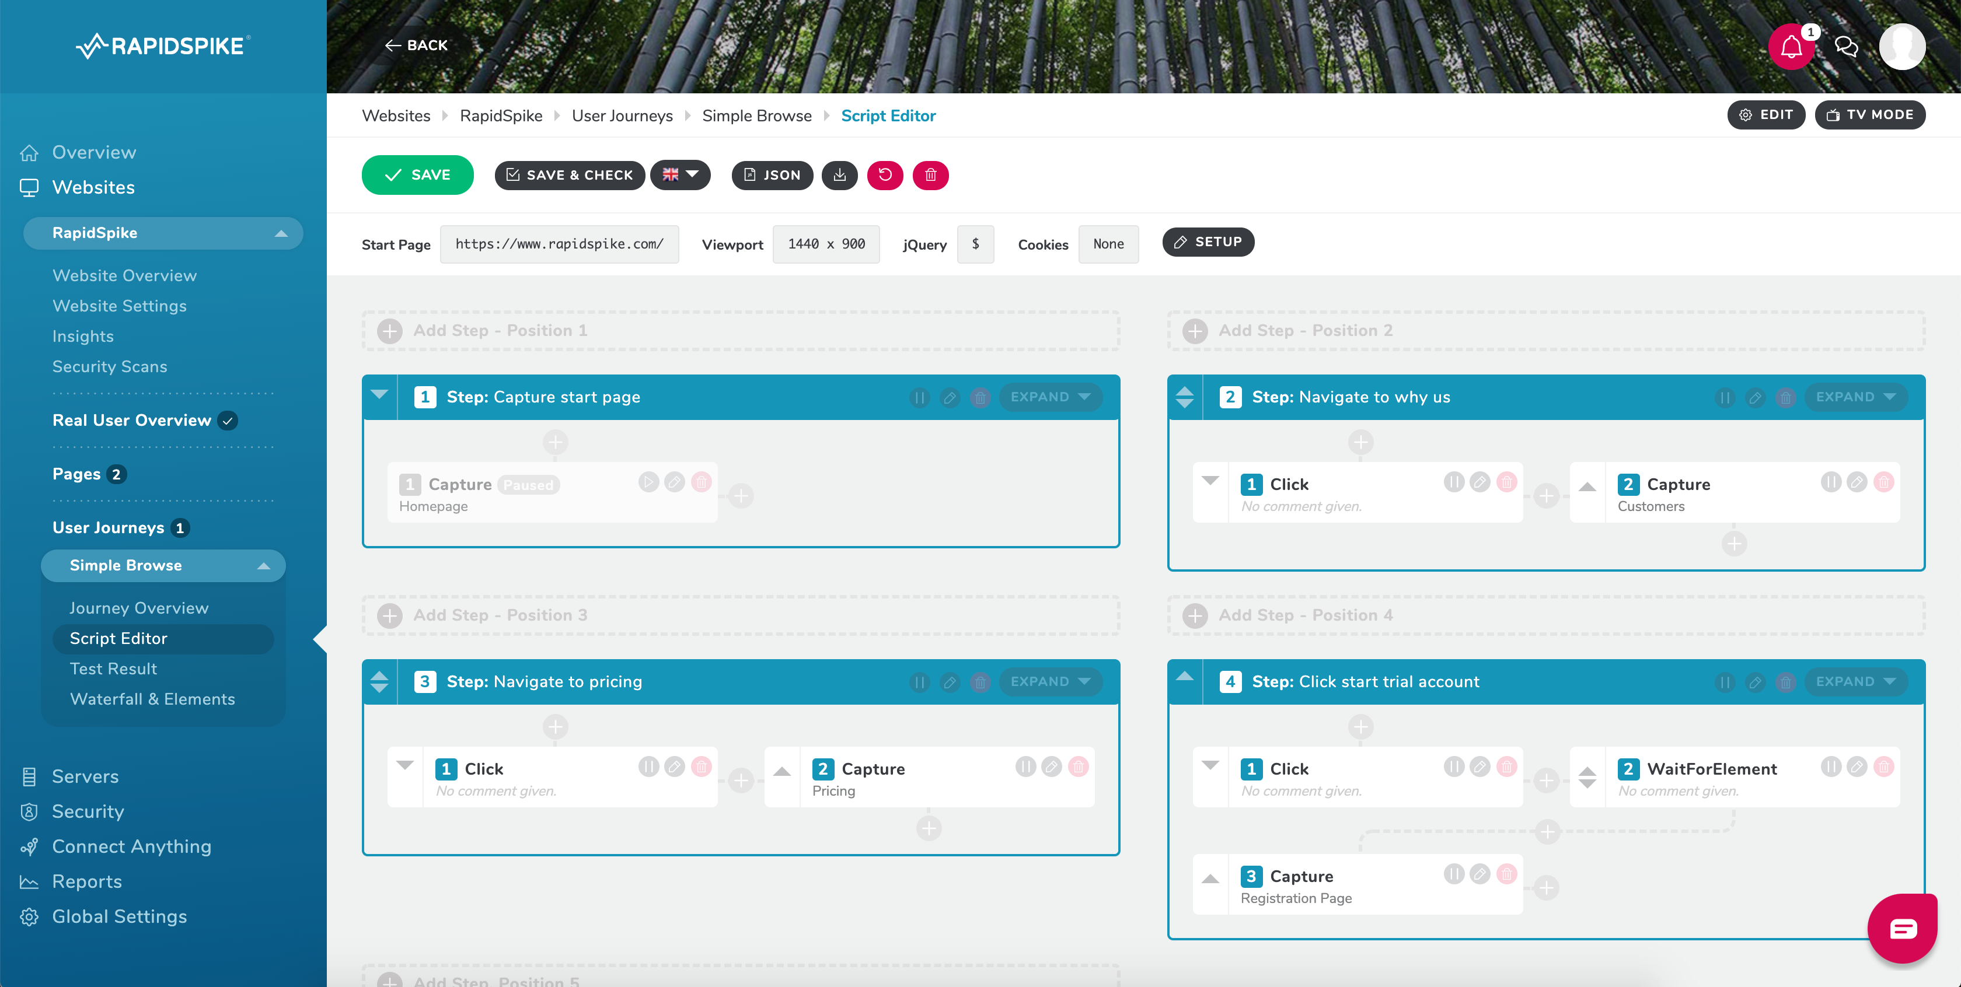
Task: Open Test Result page
Action: coord(113,669)
